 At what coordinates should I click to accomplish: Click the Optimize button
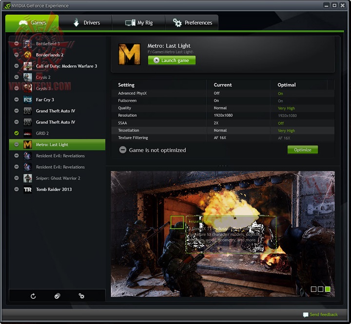pyautogui.click(x=302, y=150)
